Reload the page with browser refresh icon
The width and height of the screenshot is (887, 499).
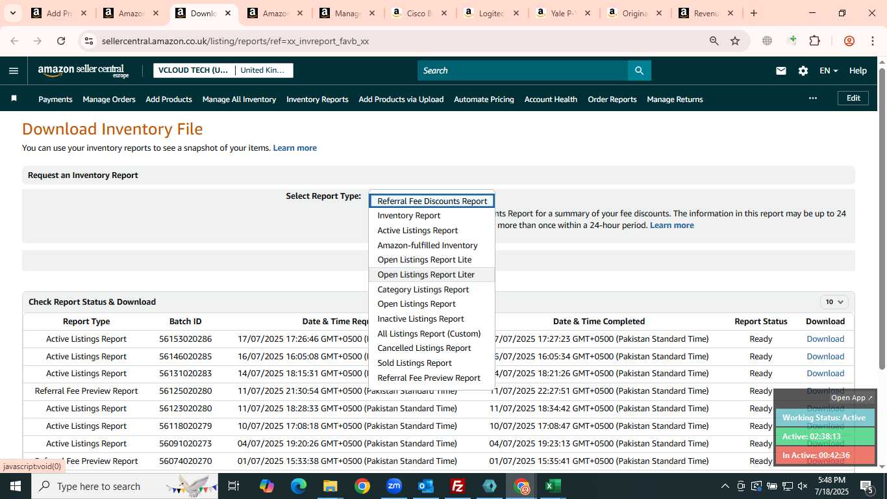[x=61, y=41]
